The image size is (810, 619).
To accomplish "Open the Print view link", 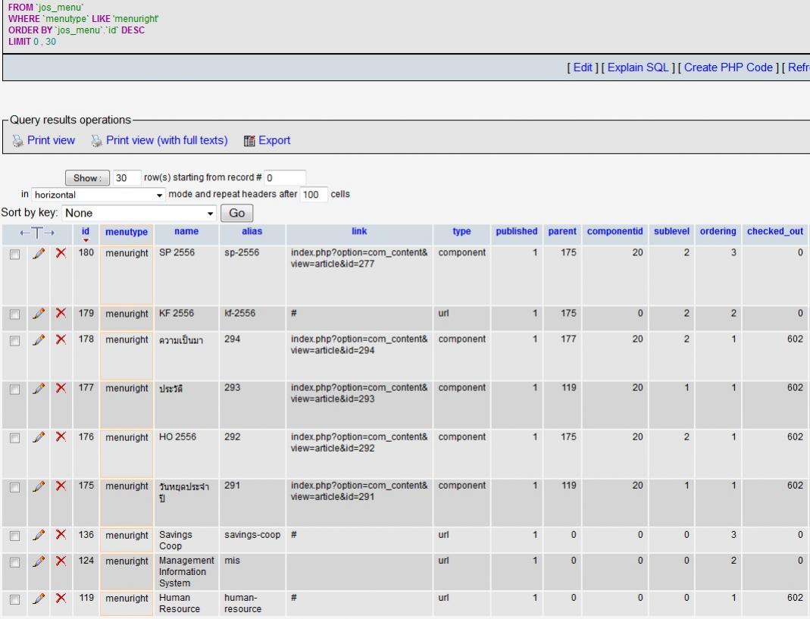I will [x=51, y=140].
